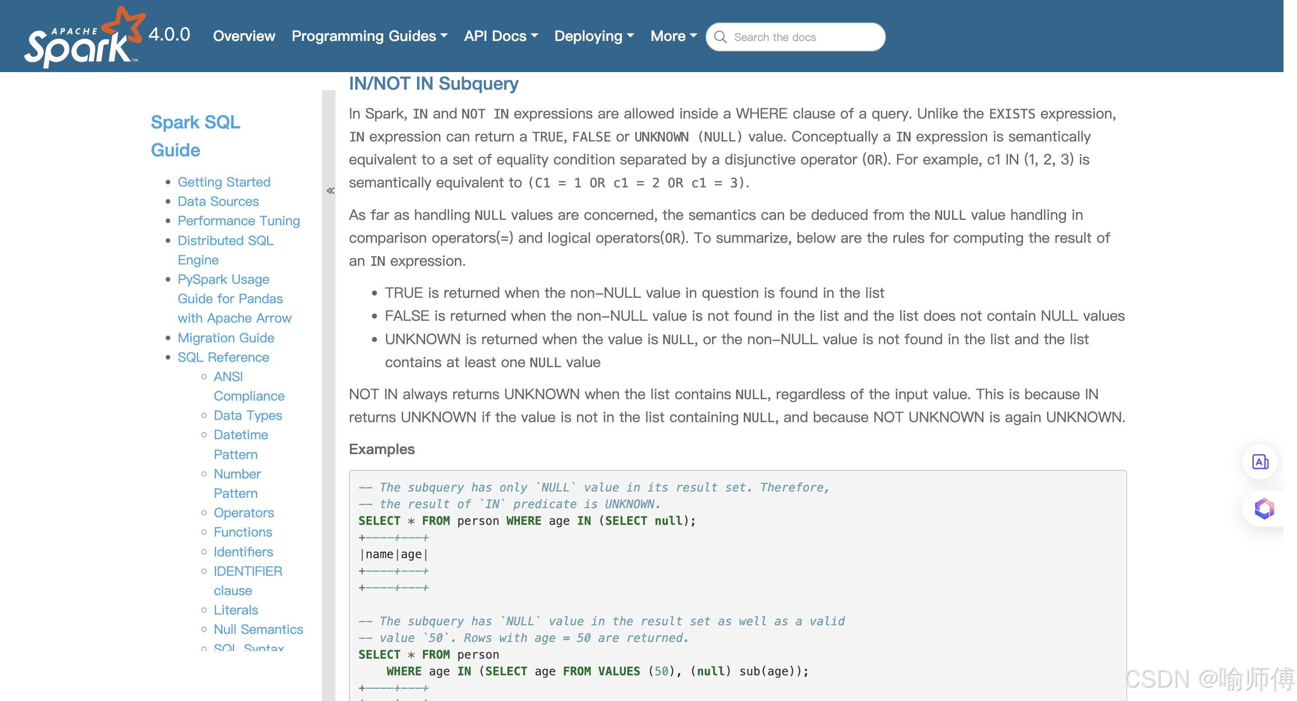Click the bullet starting 'UNKNOWN is returned when'
The height and width of the screenshot is (701, 1297).
tap(737, 351)
